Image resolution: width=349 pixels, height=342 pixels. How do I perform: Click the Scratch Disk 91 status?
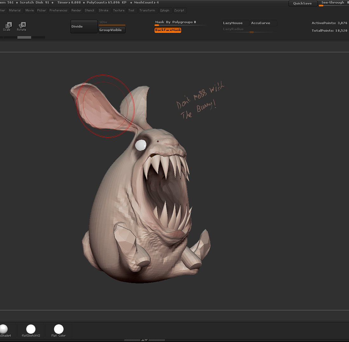(x=34, y=3)
